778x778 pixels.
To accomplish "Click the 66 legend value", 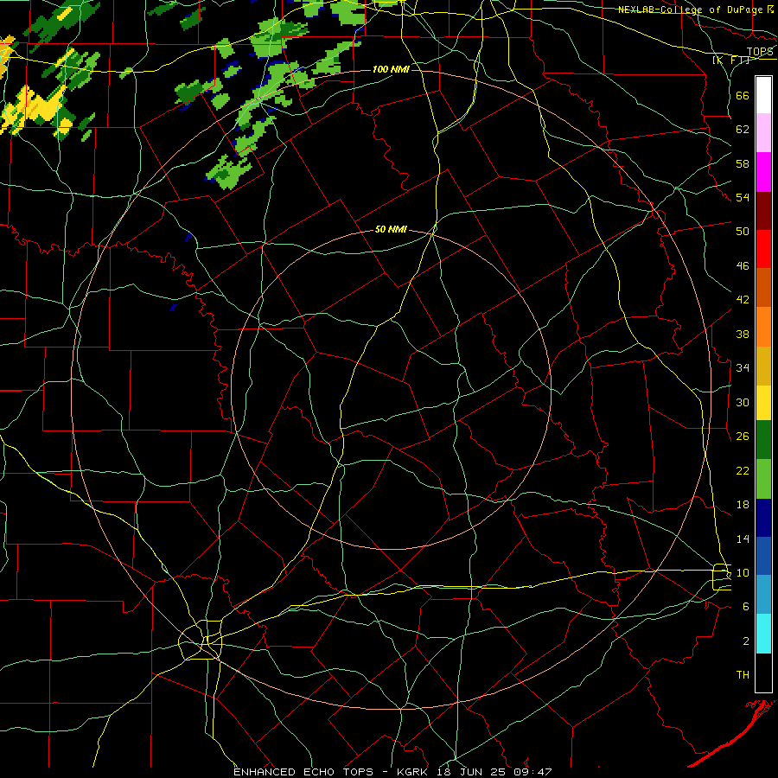I will coord(743,95).
